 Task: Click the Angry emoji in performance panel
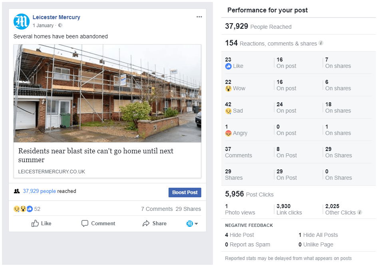point(228,133)
